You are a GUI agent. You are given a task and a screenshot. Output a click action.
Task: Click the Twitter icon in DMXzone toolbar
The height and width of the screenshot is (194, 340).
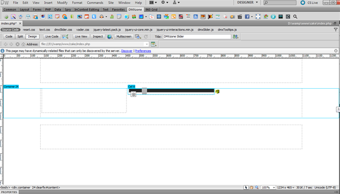point(94,17)
